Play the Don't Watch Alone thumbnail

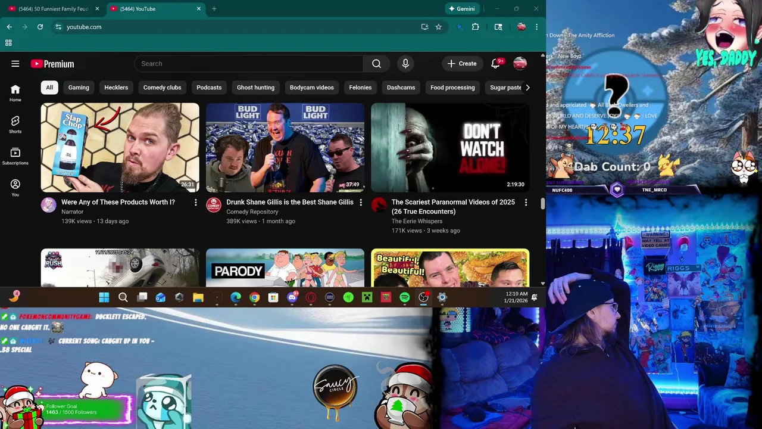tap(450, 147)
